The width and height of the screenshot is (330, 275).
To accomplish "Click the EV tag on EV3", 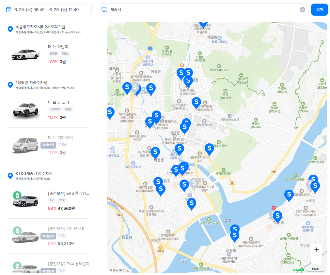I will (52, 200).
